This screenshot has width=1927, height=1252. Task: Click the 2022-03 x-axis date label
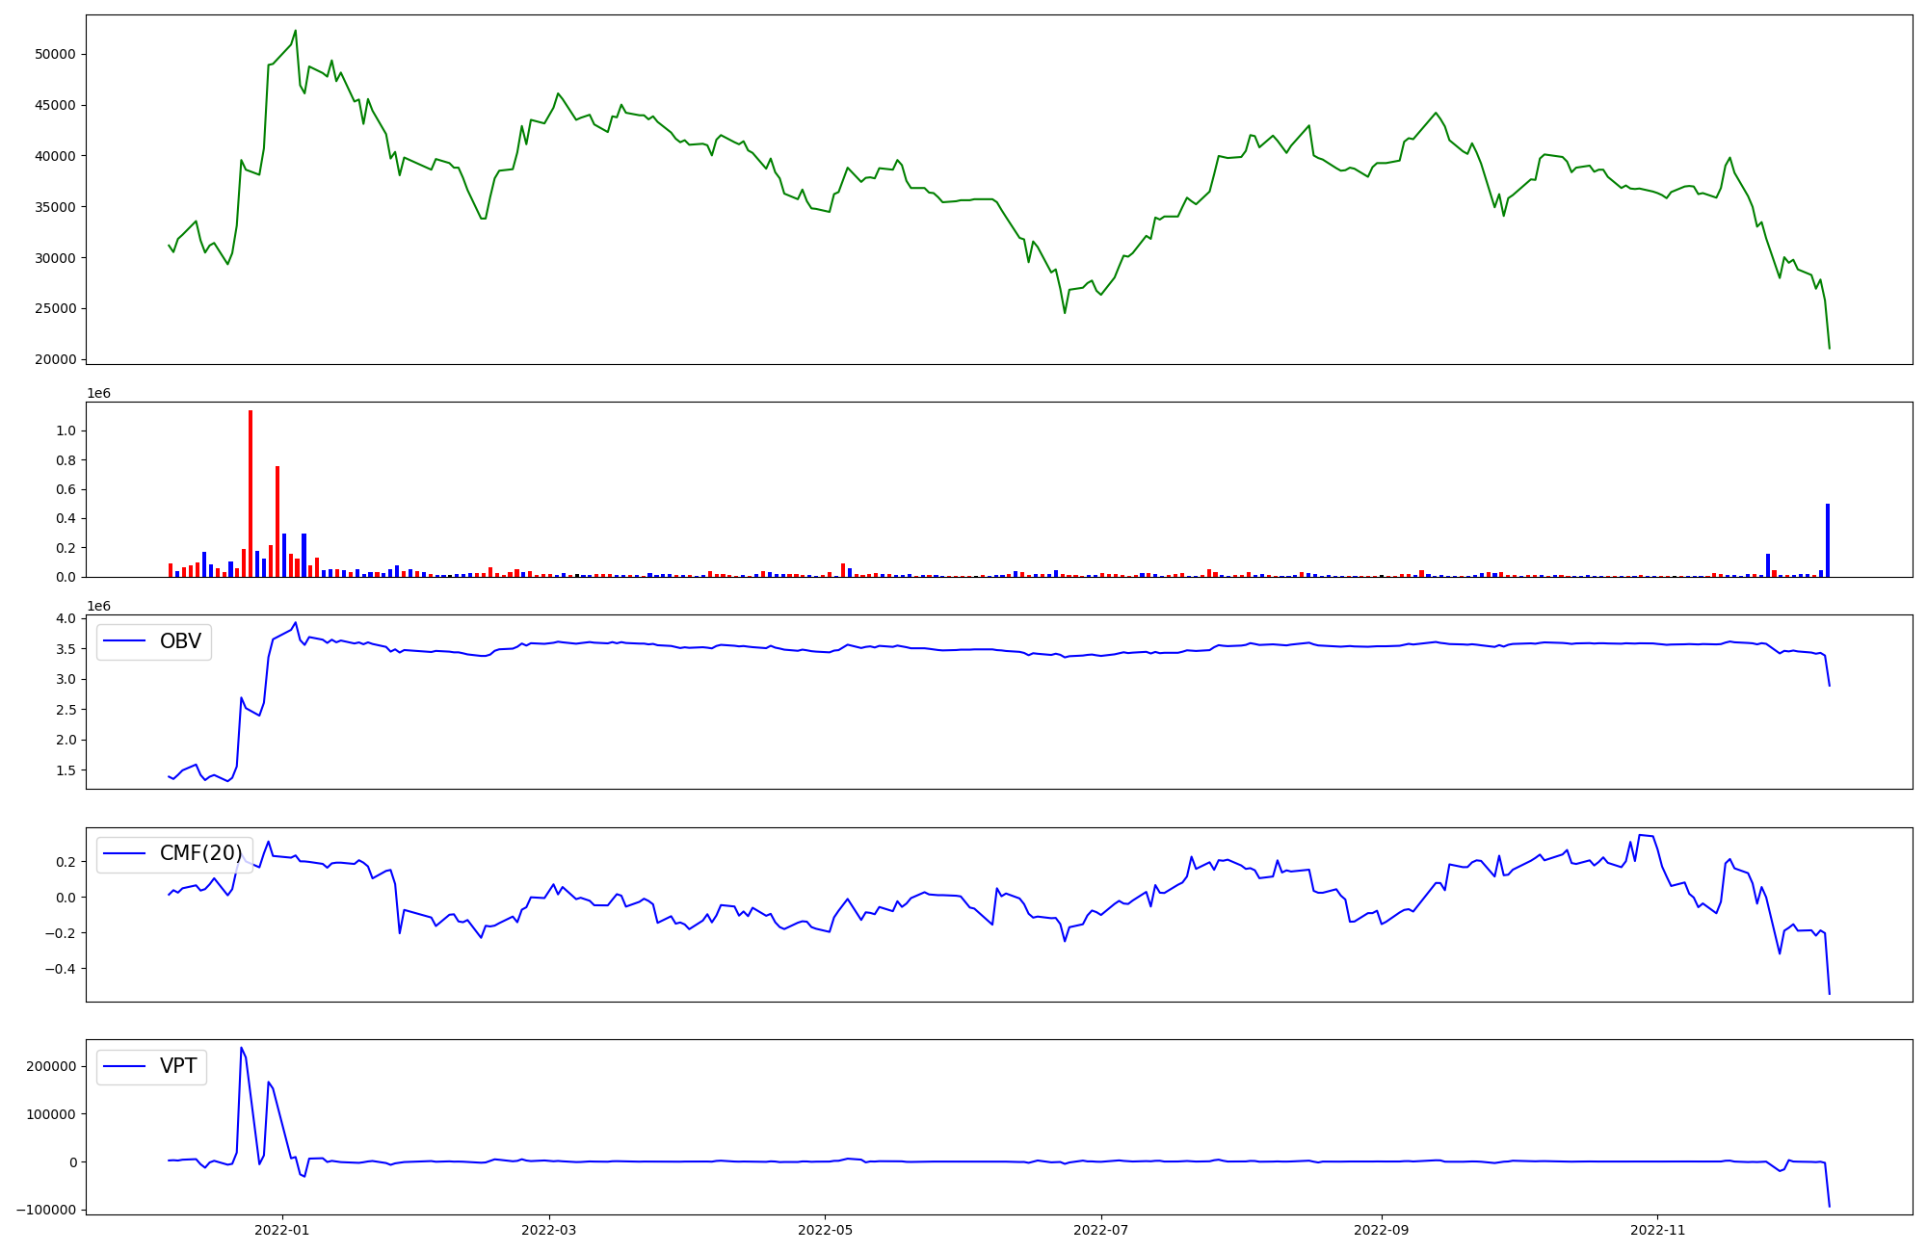[x=548, y=1230]
